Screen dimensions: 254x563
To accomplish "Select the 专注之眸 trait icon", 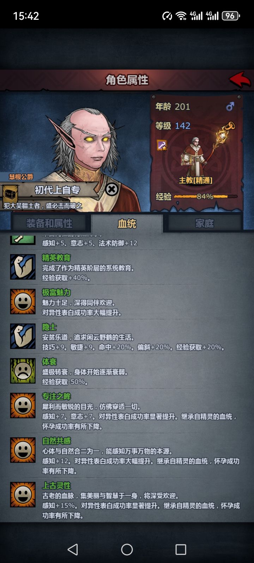I will 23,406.
